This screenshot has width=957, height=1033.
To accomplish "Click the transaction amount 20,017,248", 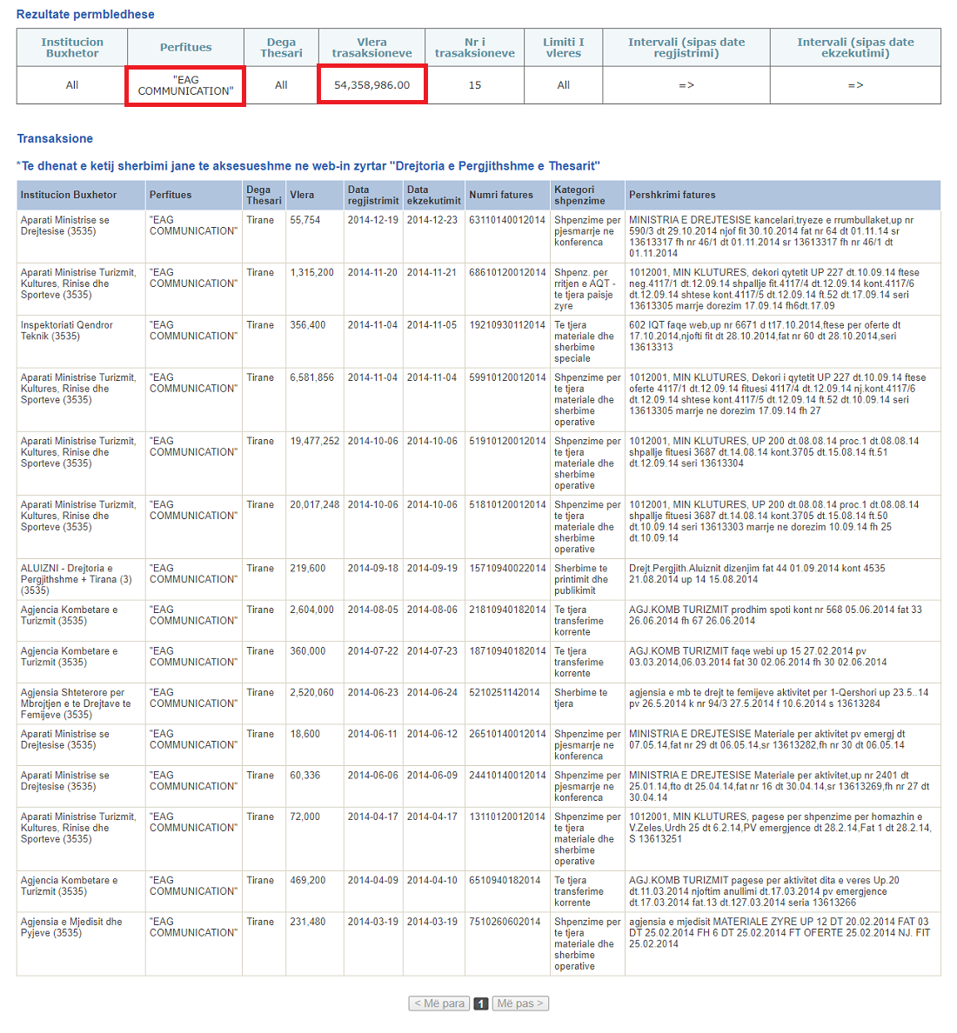I will point(314,504).
